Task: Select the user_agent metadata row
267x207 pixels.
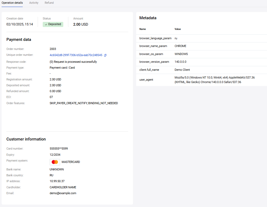Action: coord(146,80)
